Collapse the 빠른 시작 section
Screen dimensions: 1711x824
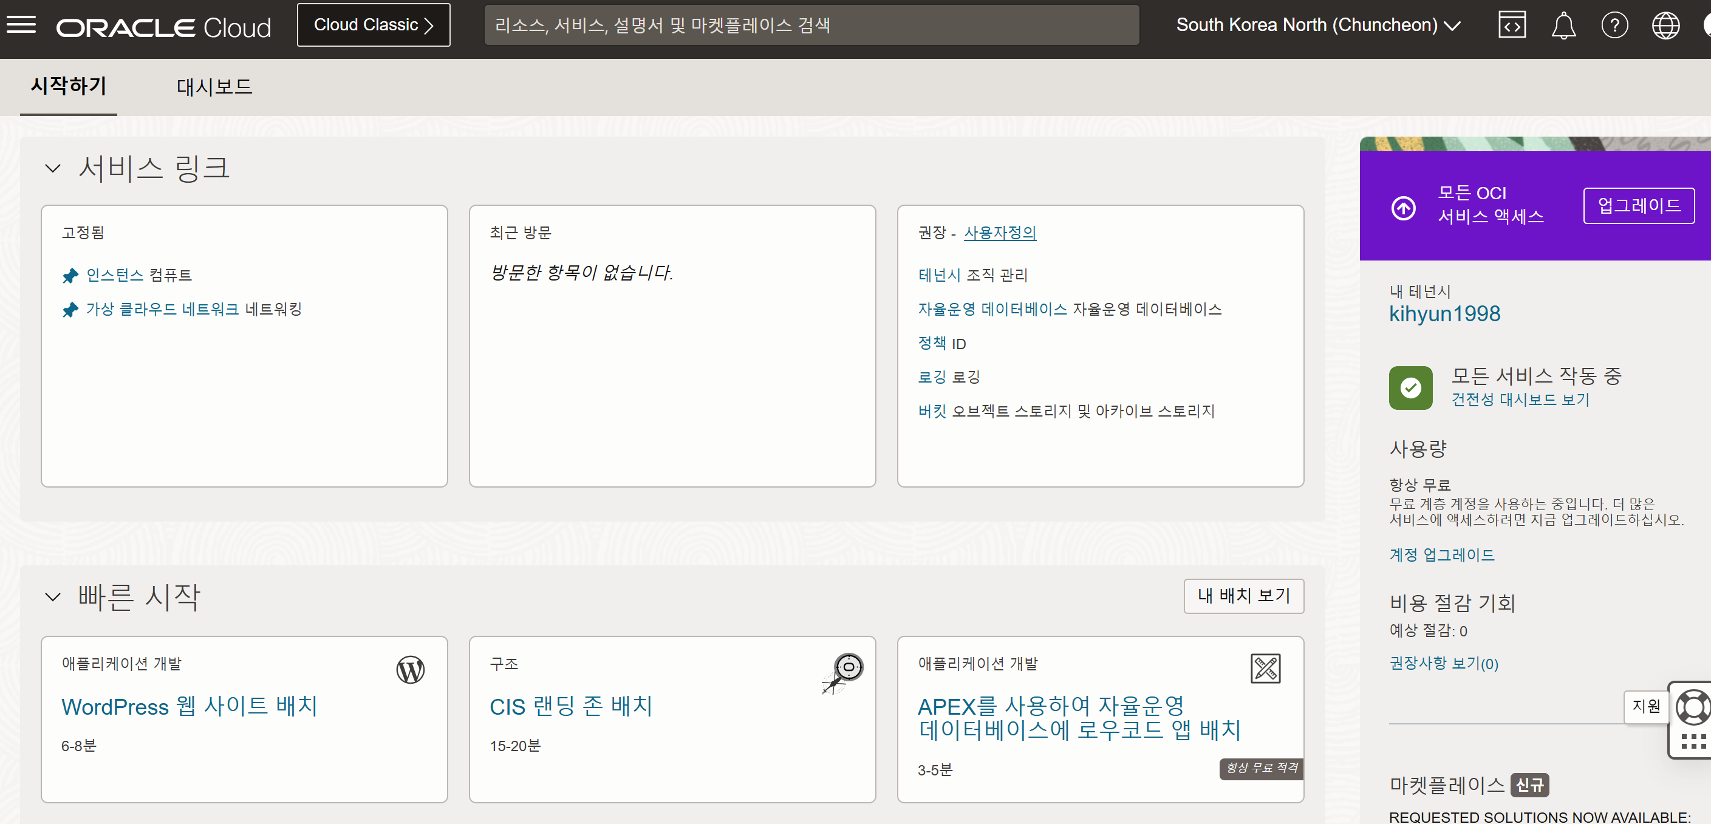click(x=53, y=596)
